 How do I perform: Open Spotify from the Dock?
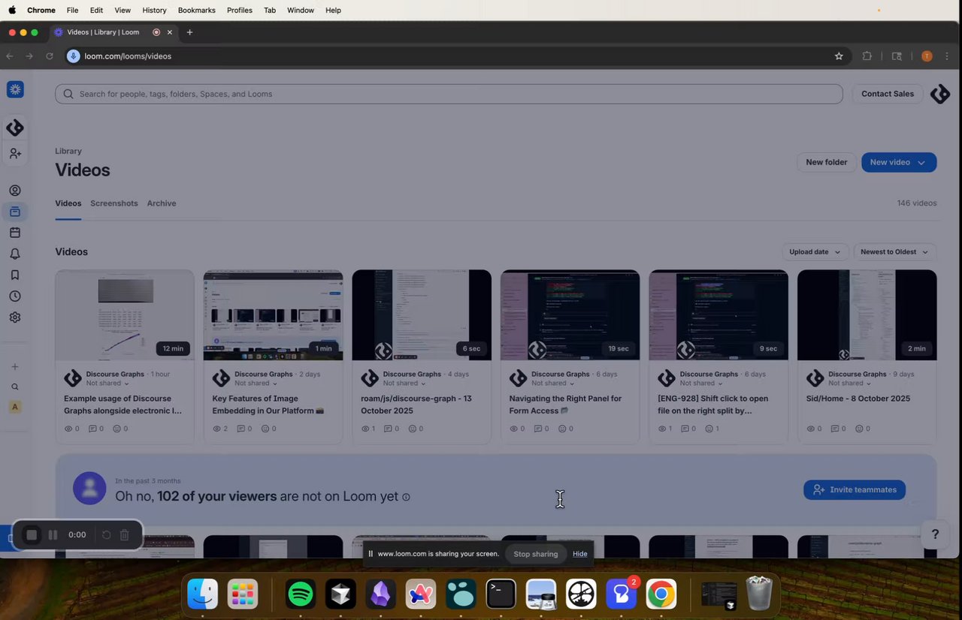301,595
